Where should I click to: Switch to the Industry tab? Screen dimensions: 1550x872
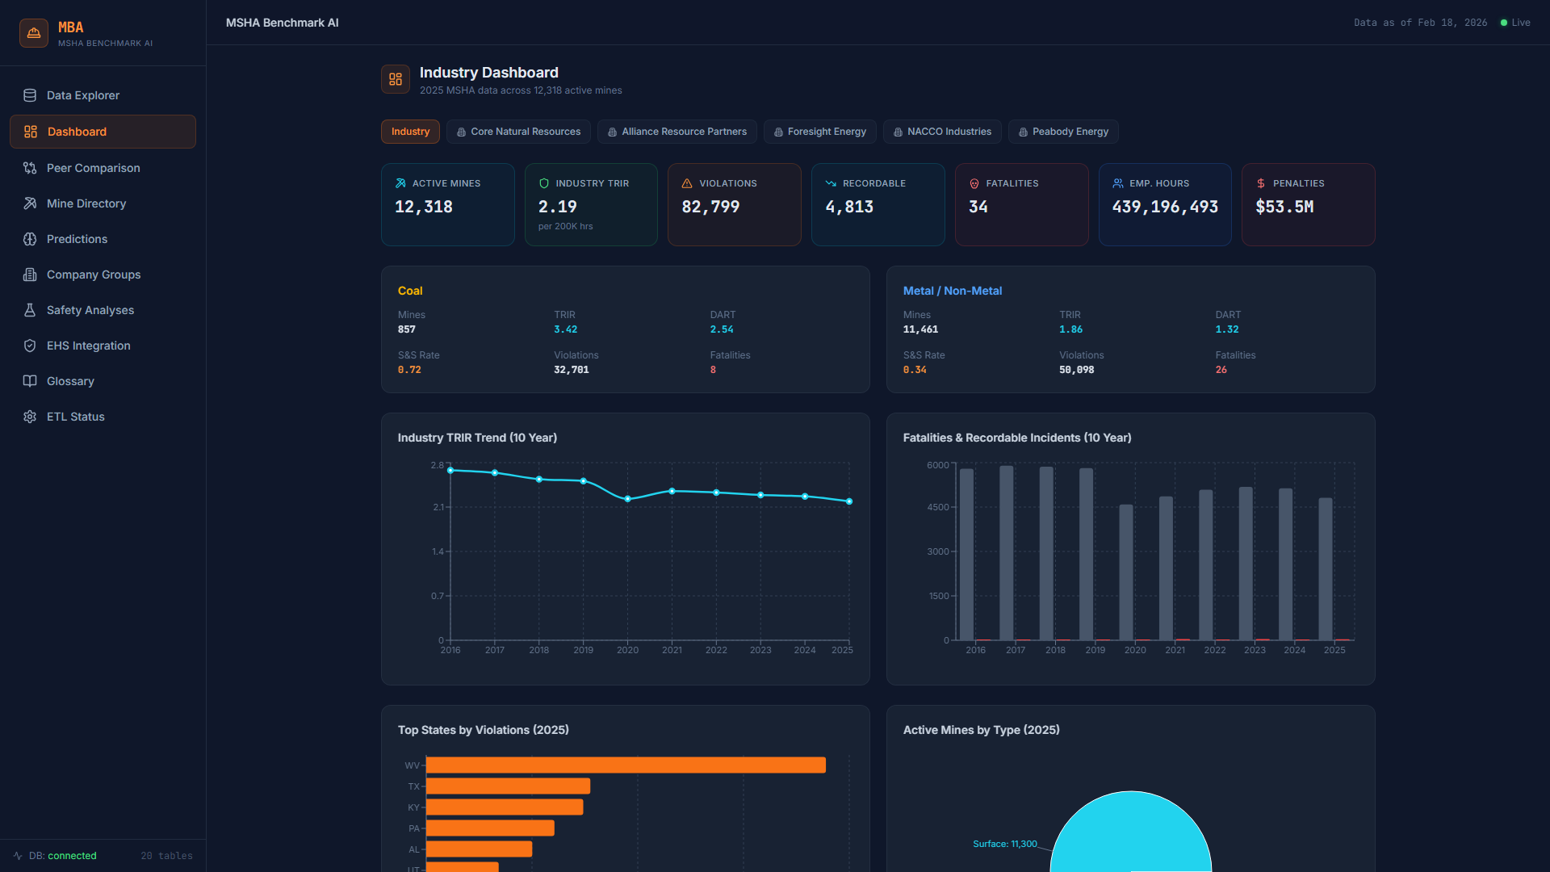[x=409, y=131]
